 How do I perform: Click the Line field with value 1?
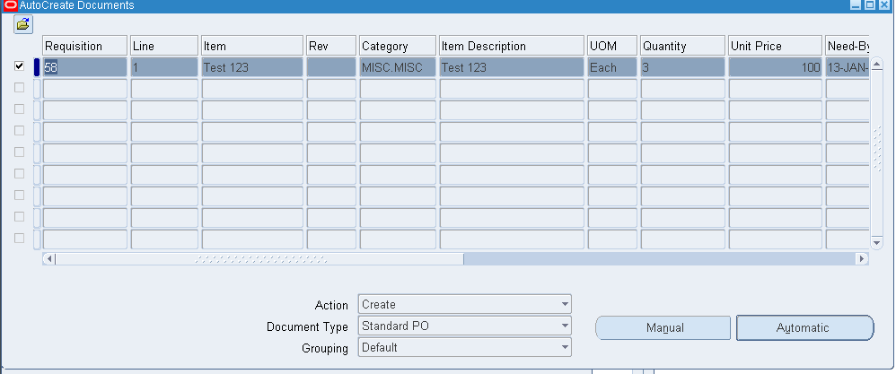(164, 67)
